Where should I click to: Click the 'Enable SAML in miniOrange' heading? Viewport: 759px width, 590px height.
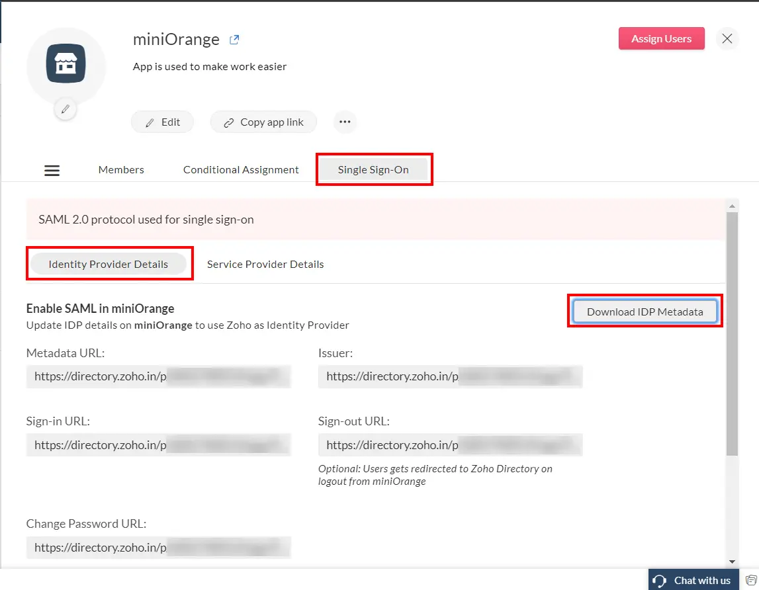tap(100, 308)
